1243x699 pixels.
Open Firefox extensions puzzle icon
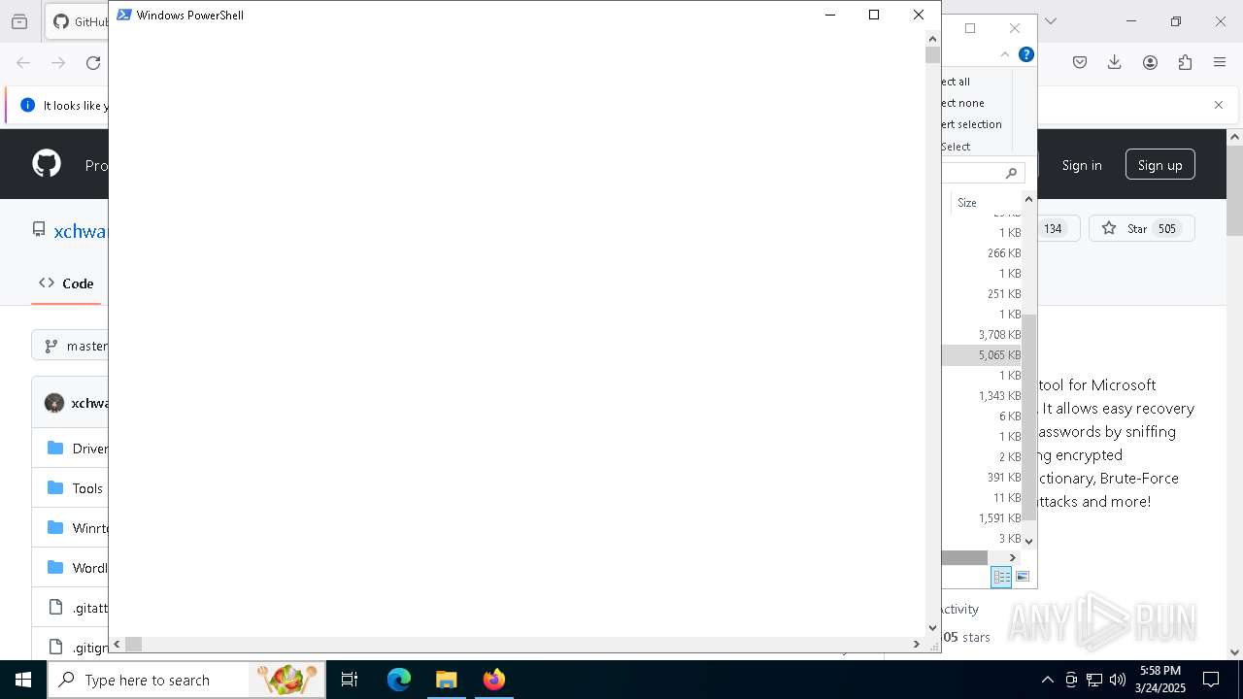[x=1185, y=62]
